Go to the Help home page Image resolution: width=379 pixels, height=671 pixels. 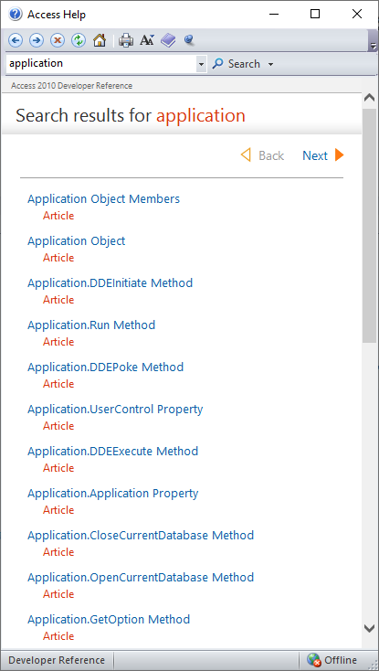point(100,40)
